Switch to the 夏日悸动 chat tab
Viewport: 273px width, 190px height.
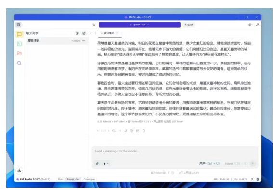110,33
